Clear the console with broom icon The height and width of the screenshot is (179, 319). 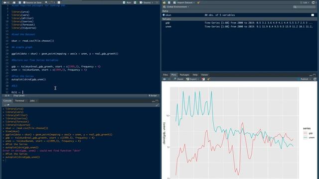[158, 105]
